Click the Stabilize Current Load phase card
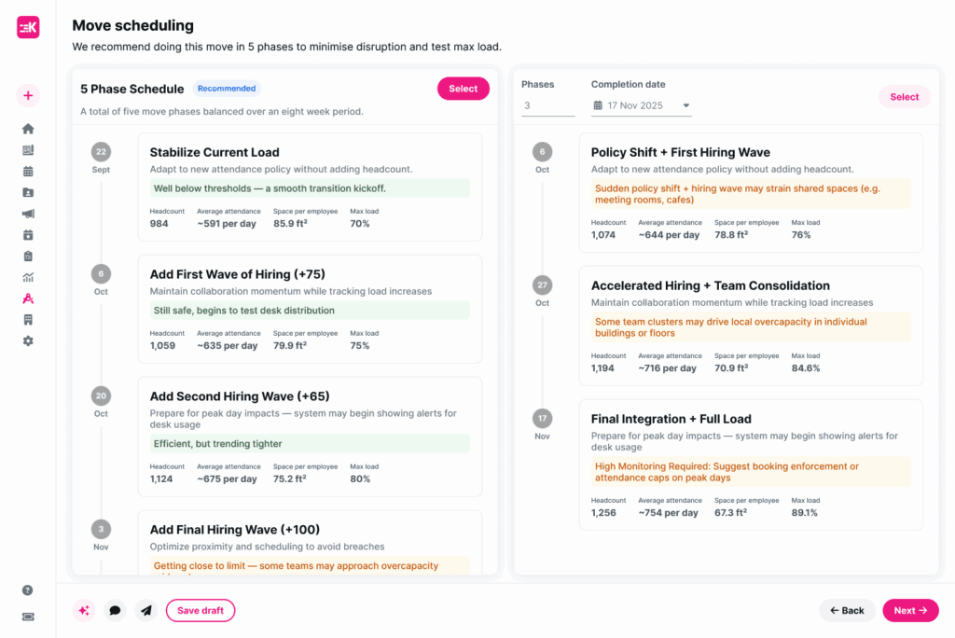The image size is (955, 638). pos(310,186)
